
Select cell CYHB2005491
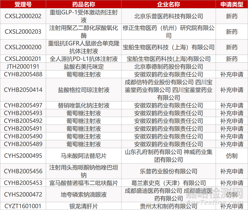(23, 128)
